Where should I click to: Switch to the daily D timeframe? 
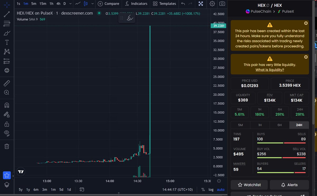pyautogui.click(x=64, y=4)
